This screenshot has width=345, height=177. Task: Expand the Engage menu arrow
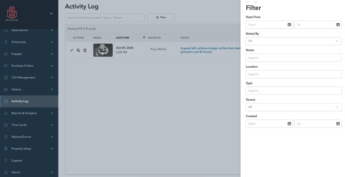(52, 54)
